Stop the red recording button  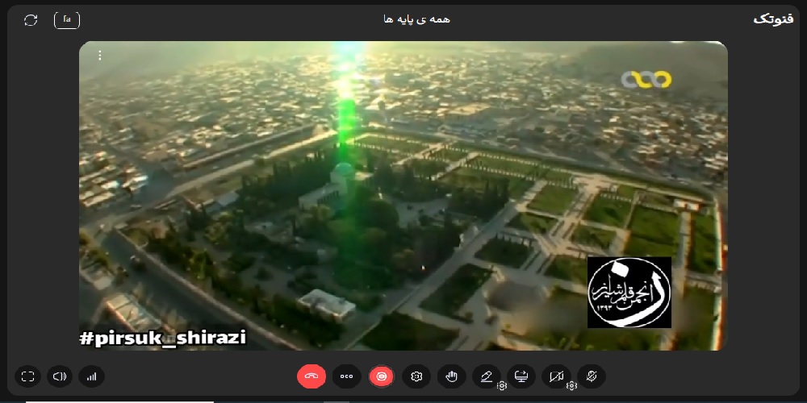coord(382,376)
